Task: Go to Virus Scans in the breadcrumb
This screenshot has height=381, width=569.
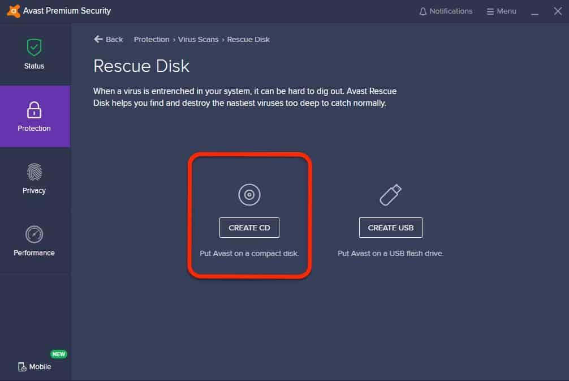Action: [198, 39]
